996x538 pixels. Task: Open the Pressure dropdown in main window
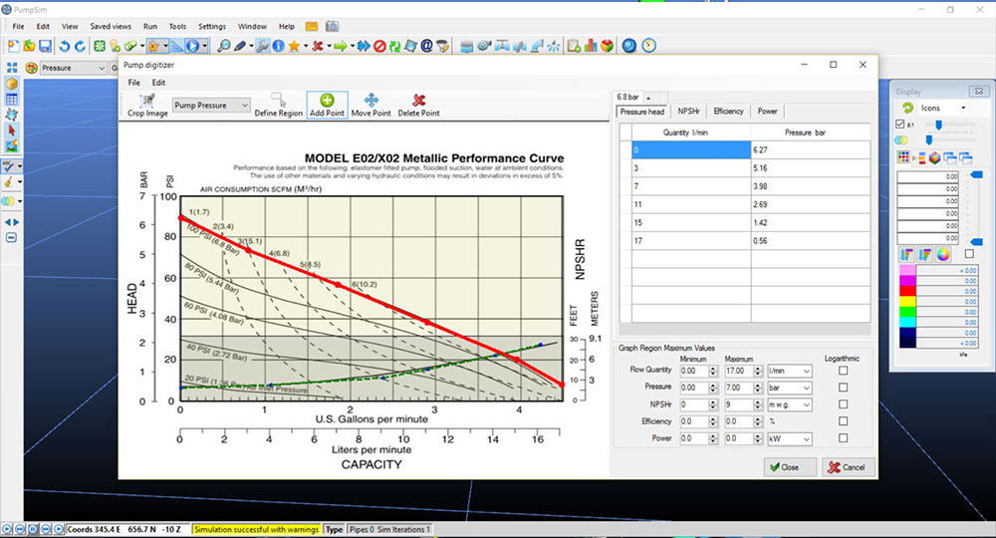73,68
